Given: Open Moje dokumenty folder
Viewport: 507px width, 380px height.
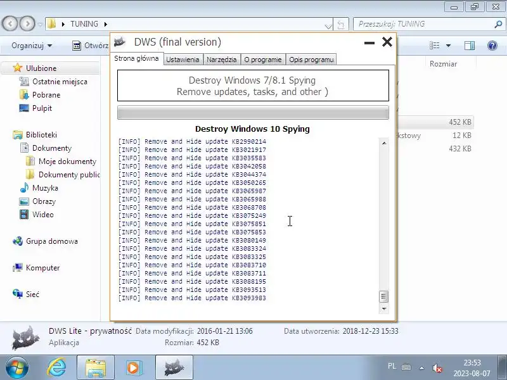Looking at the screenshot, I should (67, 161).
